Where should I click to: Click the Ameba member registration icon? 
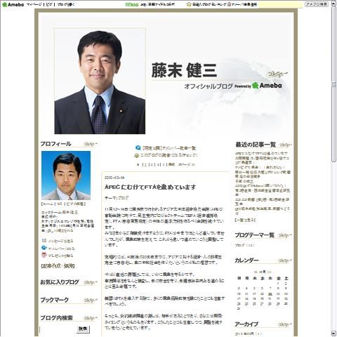(229, 4)
